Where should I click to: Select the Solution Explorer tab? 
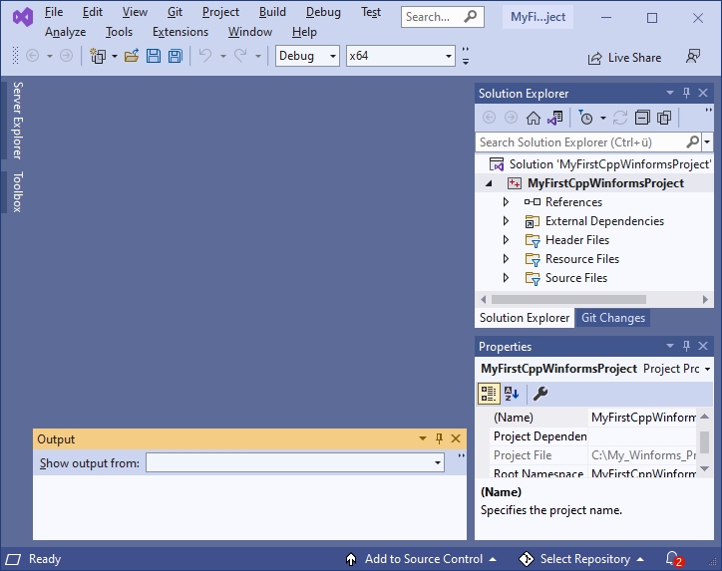[x=525, y=318]
